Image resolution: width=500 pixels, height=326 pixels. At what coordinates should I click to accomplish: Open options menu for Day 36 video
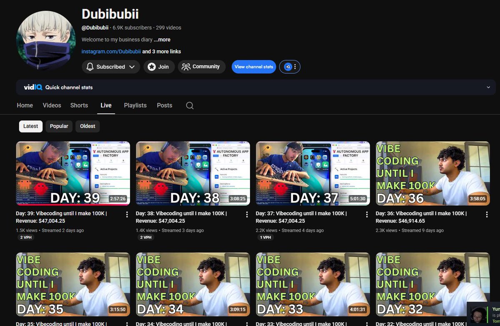[x=487, y=215]
